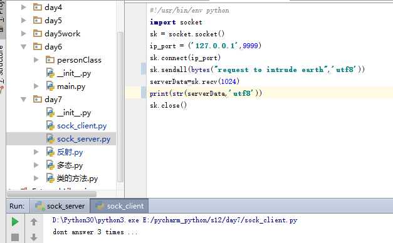Viewport: 393px width, 243px height.
Task: Click the personClass package icon
Action: 50,60
